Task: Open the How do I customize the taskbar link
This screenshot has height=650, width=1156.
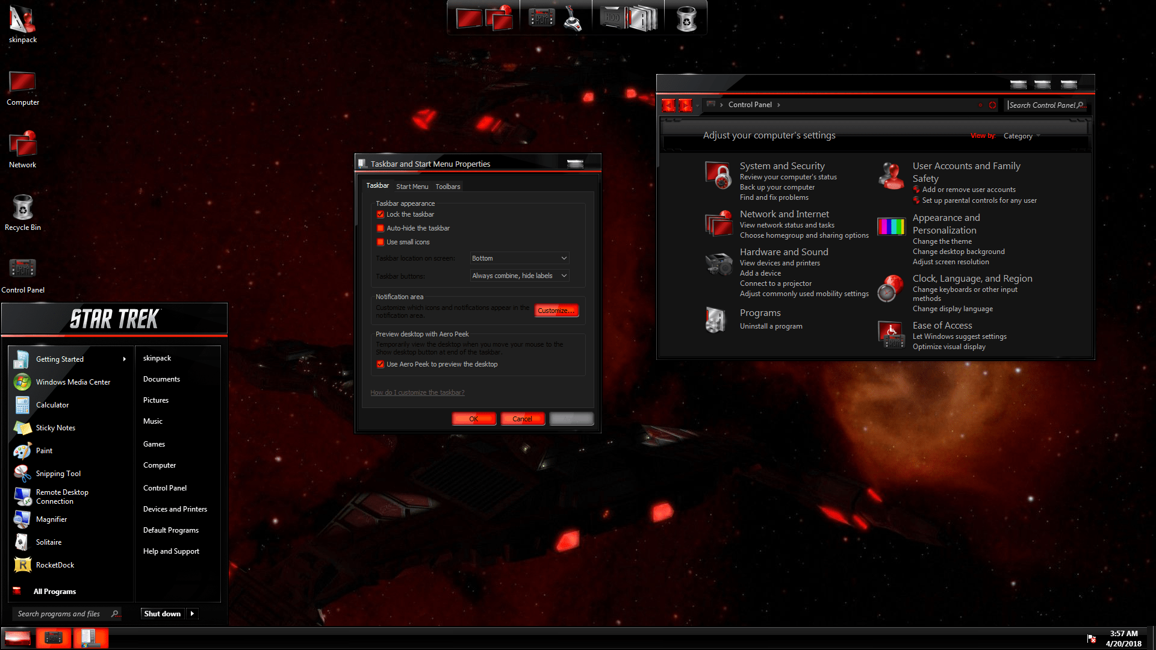Action: [x=417, y=392]
